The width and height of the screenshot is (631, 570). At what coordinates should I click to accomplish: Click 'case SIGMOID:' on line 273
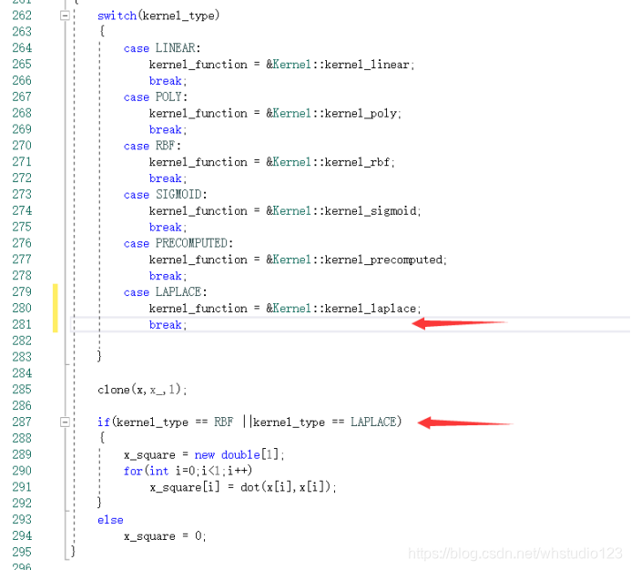click(165, 195)
